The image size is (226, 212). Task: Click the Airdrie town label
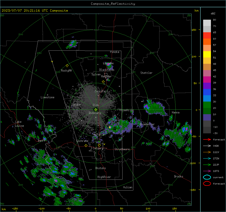(x=99, y=135)
